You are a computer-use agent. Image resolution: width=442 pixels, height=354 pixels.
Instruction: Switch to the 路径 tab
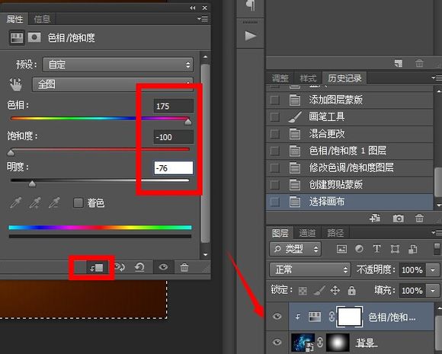click(335, 233)
